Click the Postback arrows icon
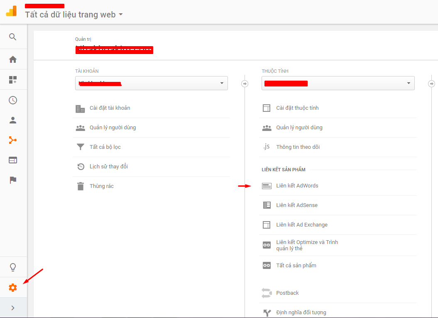 click(267, 293)
